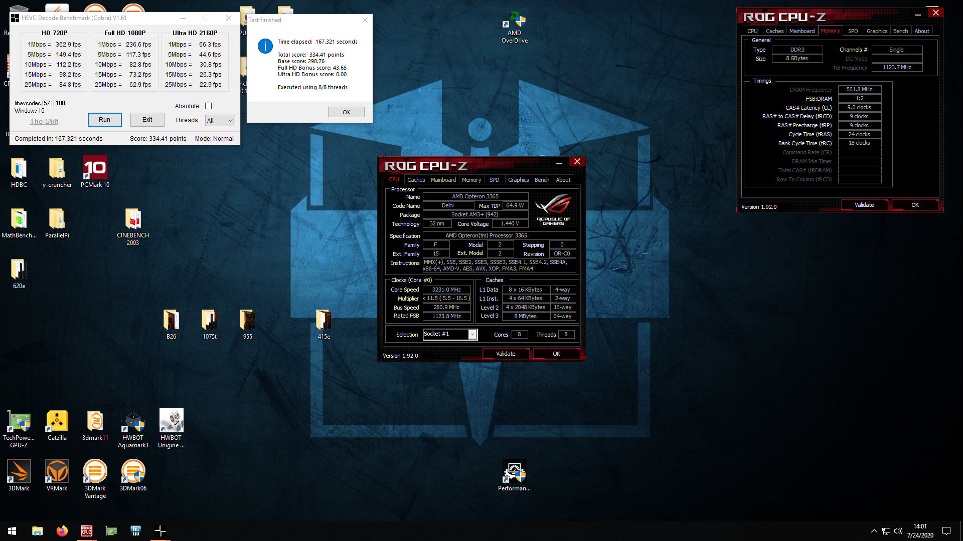Click the "Completed in: 167.321 seconds" status

click(x=58, y=139)
